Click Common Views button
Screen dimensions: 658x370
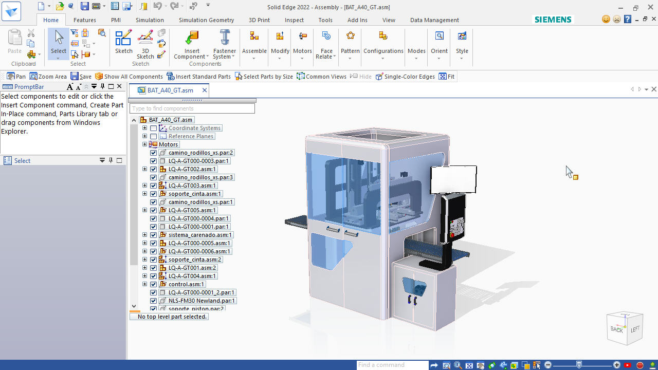tap(321, 76)
